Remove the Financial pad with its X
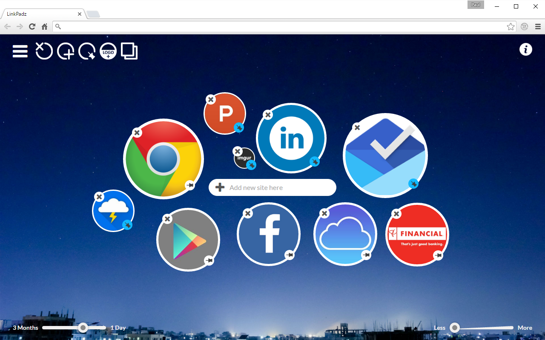Viewport: 545px width, 340px height. (396, 214)
